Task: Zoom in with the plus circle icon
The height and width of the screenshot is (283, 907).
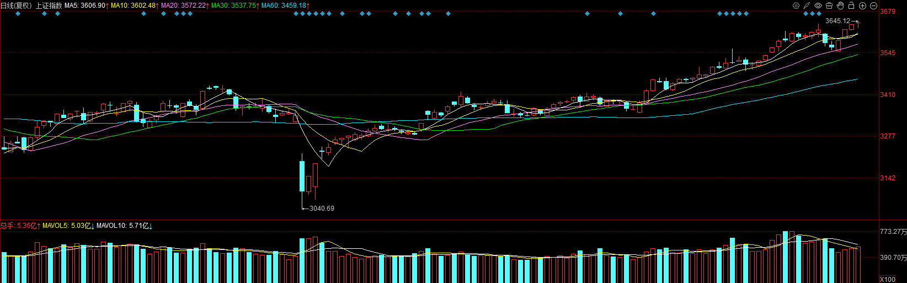Action: pos(862,6)
